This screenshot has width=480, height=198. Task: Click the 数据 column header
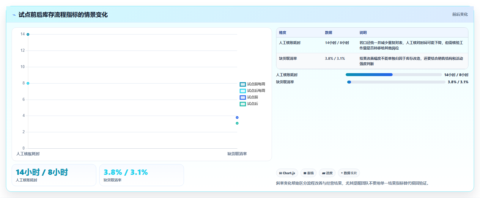328,33
